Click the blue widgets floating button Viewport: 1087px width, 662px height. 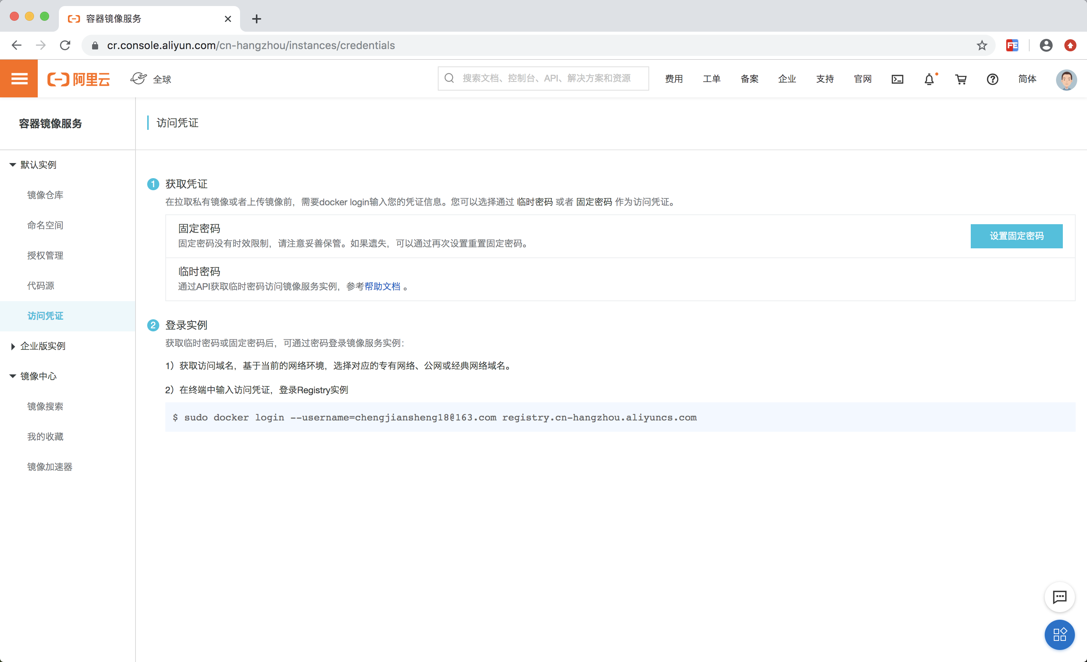point(1059,635)
